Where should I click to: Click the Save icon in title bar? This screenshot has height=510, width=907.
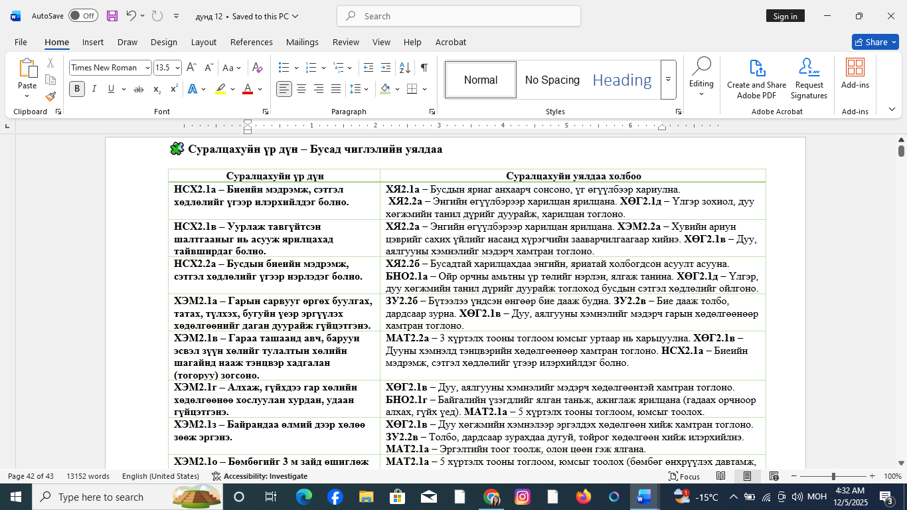(112, 16)
